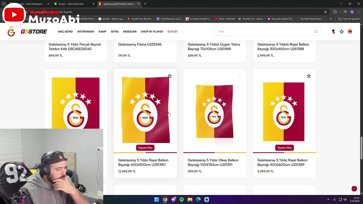This screenshot has width=363, height=204.
Task: Open MAÇ GÜNÜ menu
Action: tap(65, 31)
